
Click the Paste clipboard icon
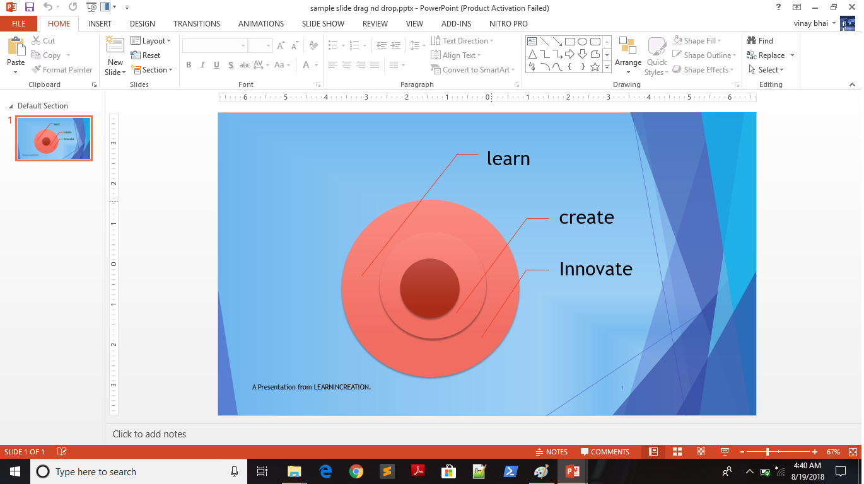click(x=16, y=47)
